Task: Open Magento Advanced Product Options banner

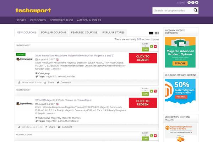Action: (x=180, y=52)
